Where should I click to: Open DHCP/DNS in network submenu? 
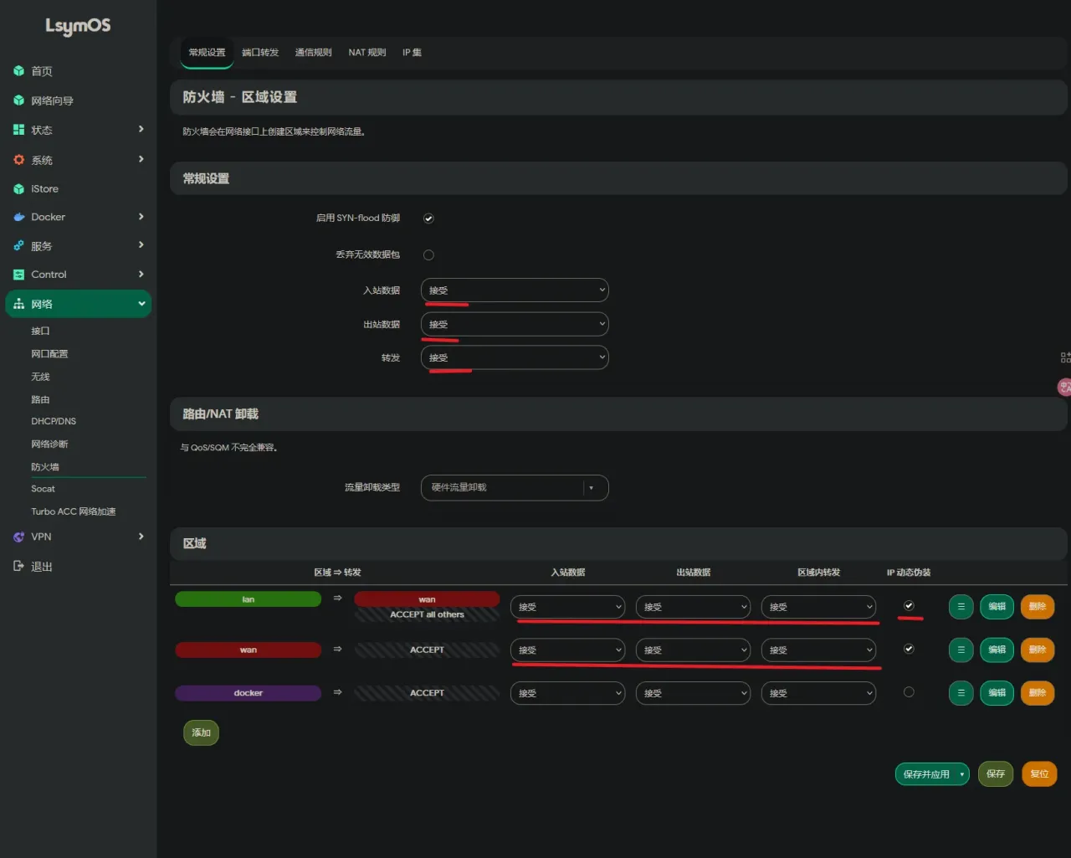(x=54, y=421)
